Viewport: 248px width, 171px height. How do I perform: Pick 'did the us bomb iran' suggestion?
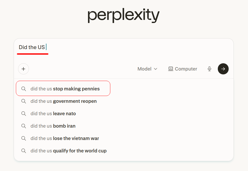pos(53,126)
